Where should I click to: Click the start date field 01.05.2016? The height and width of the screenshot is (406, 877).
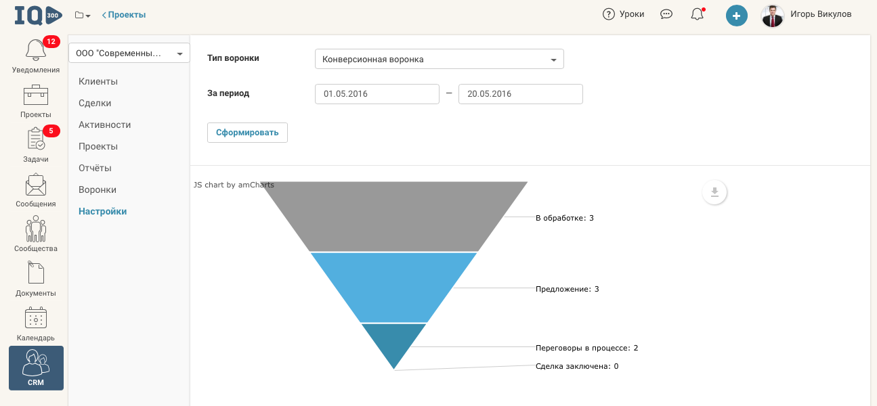(377, 94)
